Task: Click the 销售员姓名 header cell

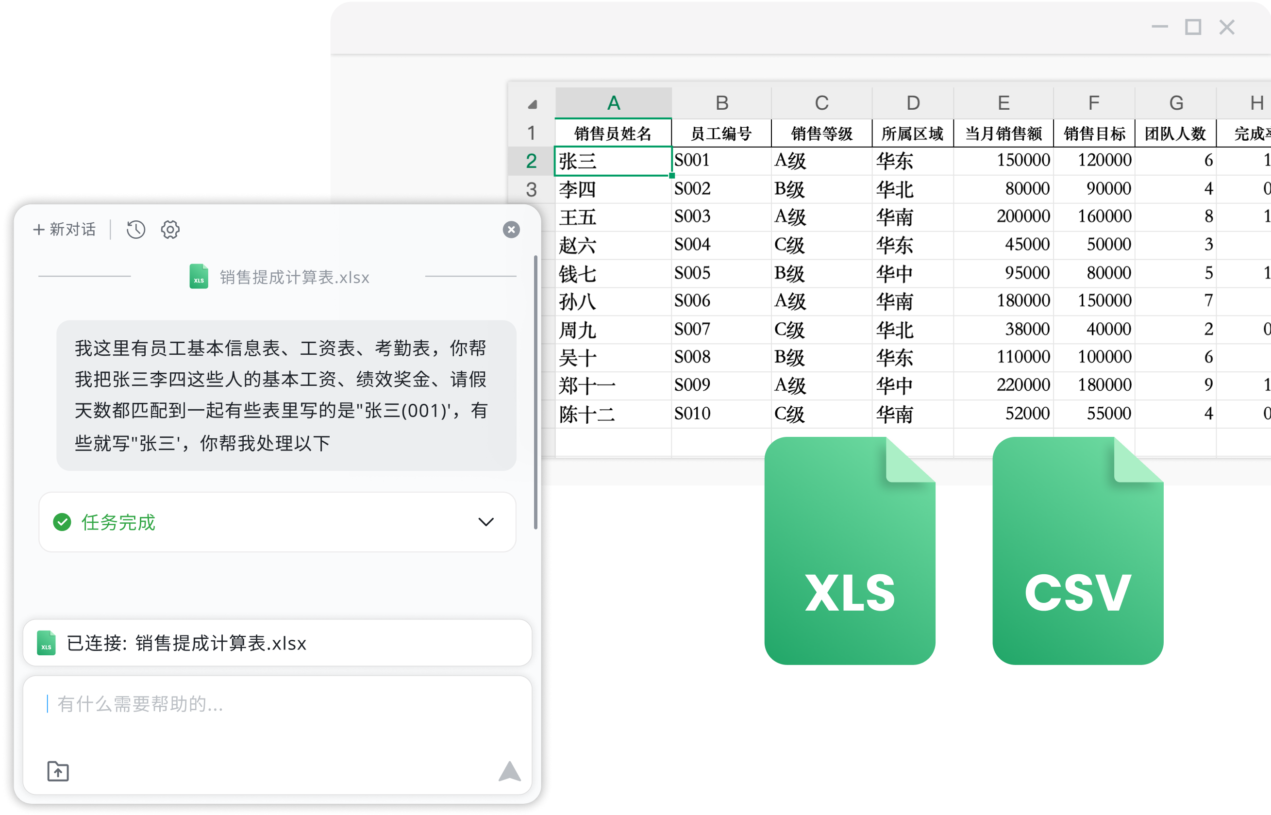Action: click(613, 133)
